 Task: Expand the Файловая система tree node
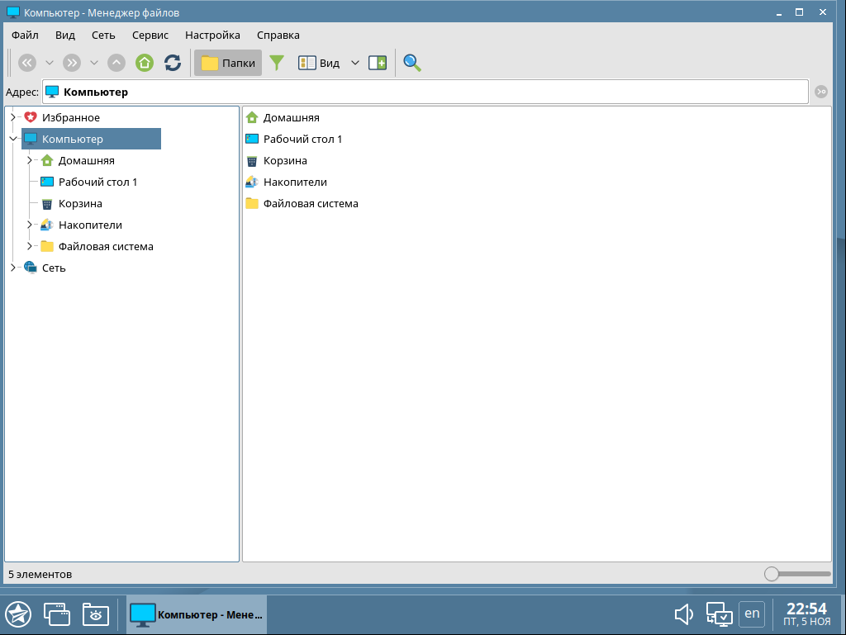tap(29, 246)
